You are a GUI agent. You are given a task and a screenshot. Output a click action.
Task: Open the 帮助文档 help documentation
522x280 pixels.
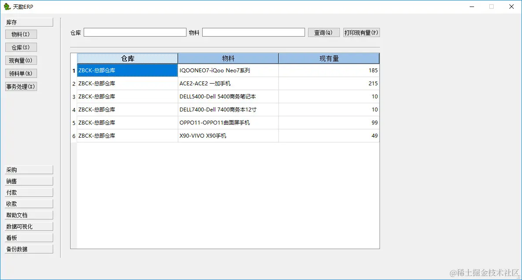coord(28,215)
